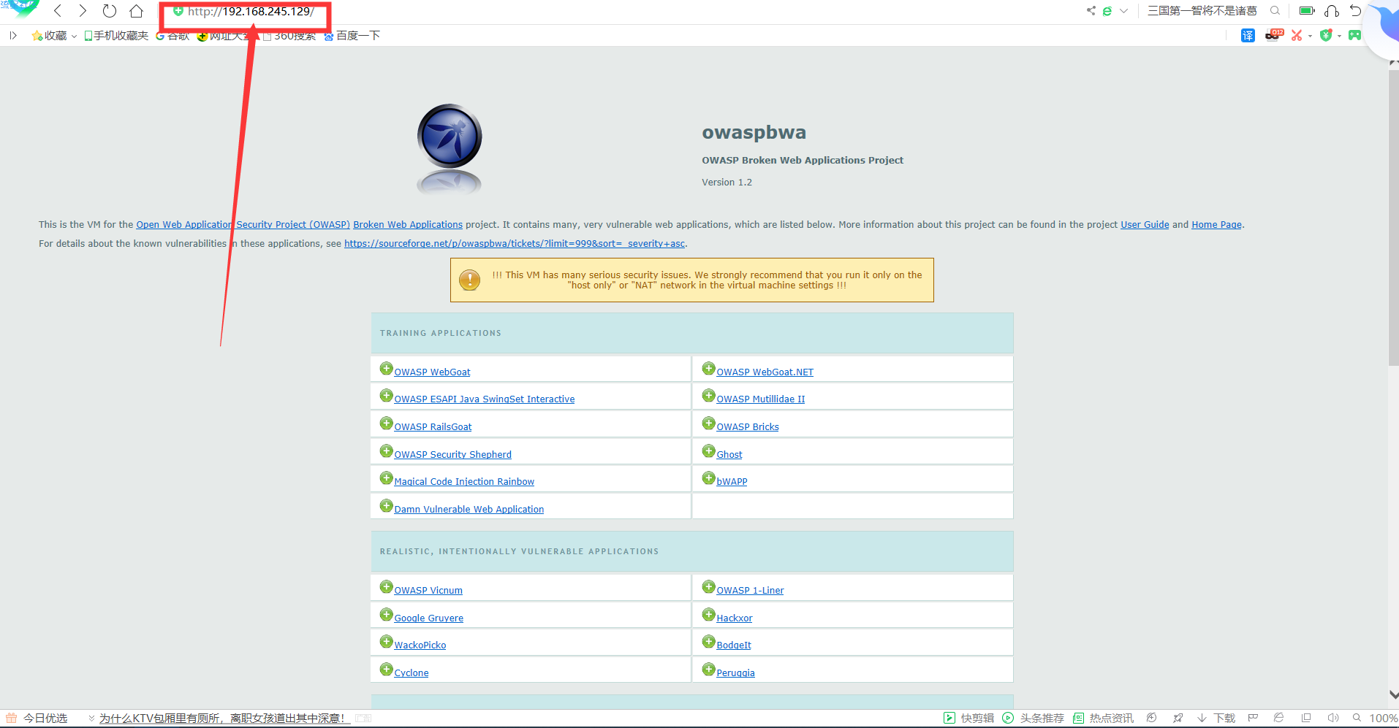Open the 收藏 favorites star button
Image resolution: width=1399 pixels, height=728 pixels.
click(49, 36)
